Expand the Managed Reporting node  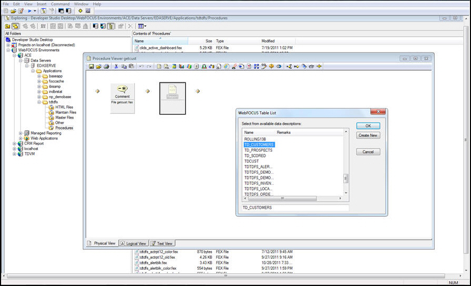click(21, 133)
